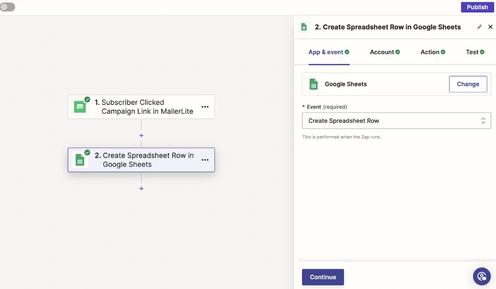
Task: Open the three-dot menu for the Google Sheets step
Action: (x=205, y=160)
